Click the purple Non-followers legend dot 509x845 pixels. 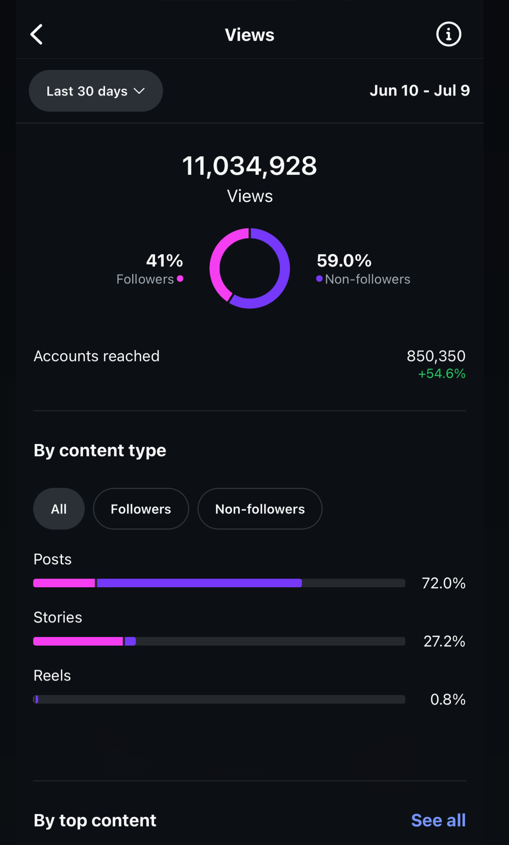click(x=319, y=279)
